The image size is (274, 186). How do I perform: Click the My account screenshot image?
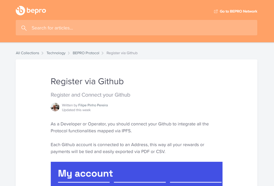pyautogui.click(x=136, y=174)
